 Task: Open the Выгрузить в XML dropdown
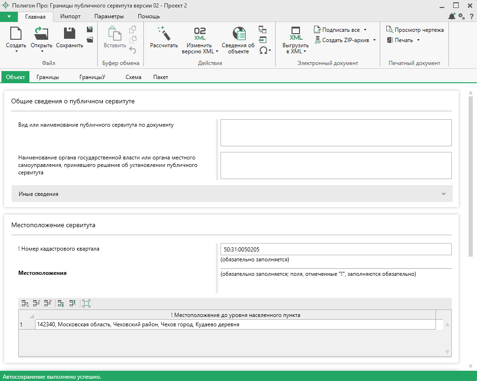tap(305, 52)
